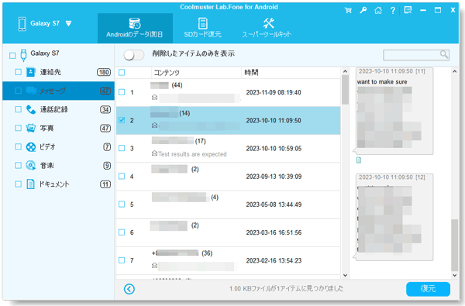The height and width of the screenshot is (306, 465).
Task: Open the スーパーツールキット tab
Action: click(x=267, y=28)
